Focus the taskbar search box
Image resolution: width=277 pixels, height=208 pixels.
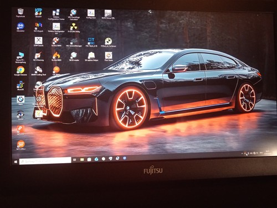coord(45,161)
